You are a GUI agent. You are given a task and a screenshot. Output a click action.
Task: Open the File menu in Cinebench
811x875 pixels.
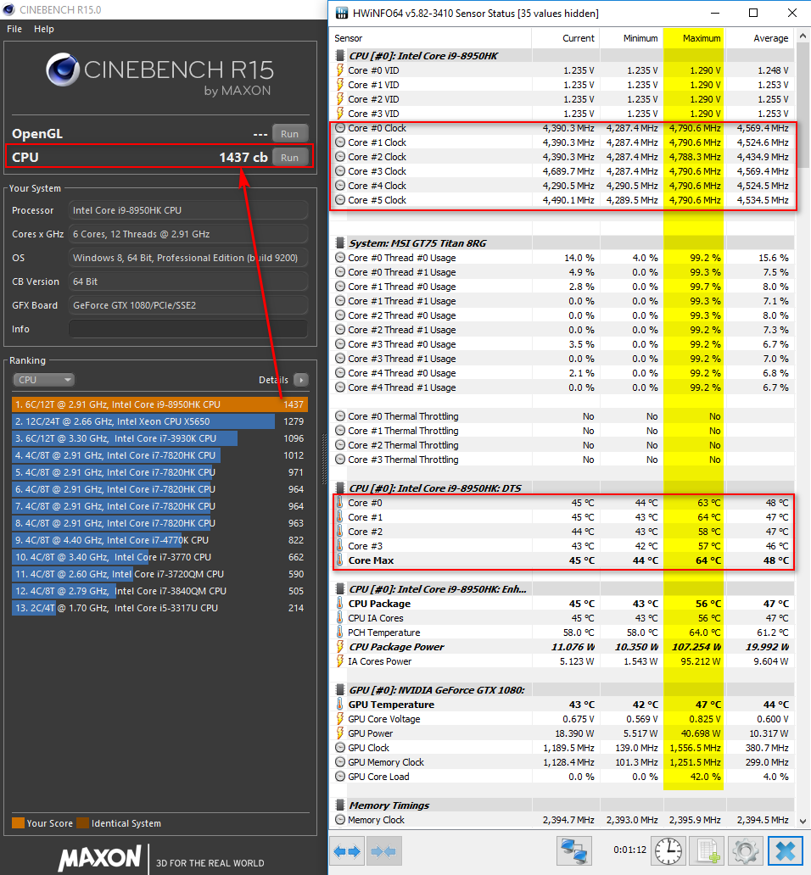14,29
